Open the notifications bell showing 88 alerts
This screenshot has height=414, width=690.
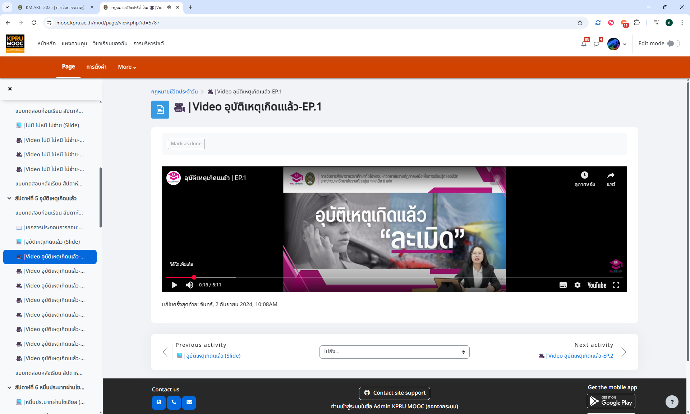[584, 43]
